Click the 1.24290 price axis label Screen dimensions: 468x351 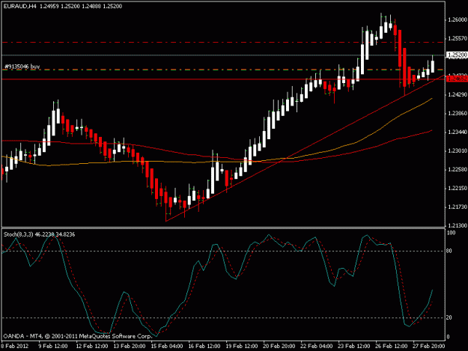click(457, 94)
